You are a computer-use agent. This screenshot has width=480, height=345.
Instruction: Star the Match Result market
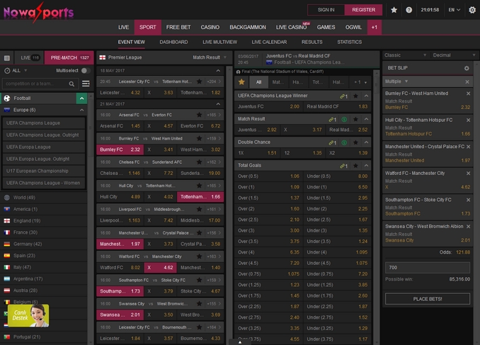pyautogui.click(x=355, y=119)
